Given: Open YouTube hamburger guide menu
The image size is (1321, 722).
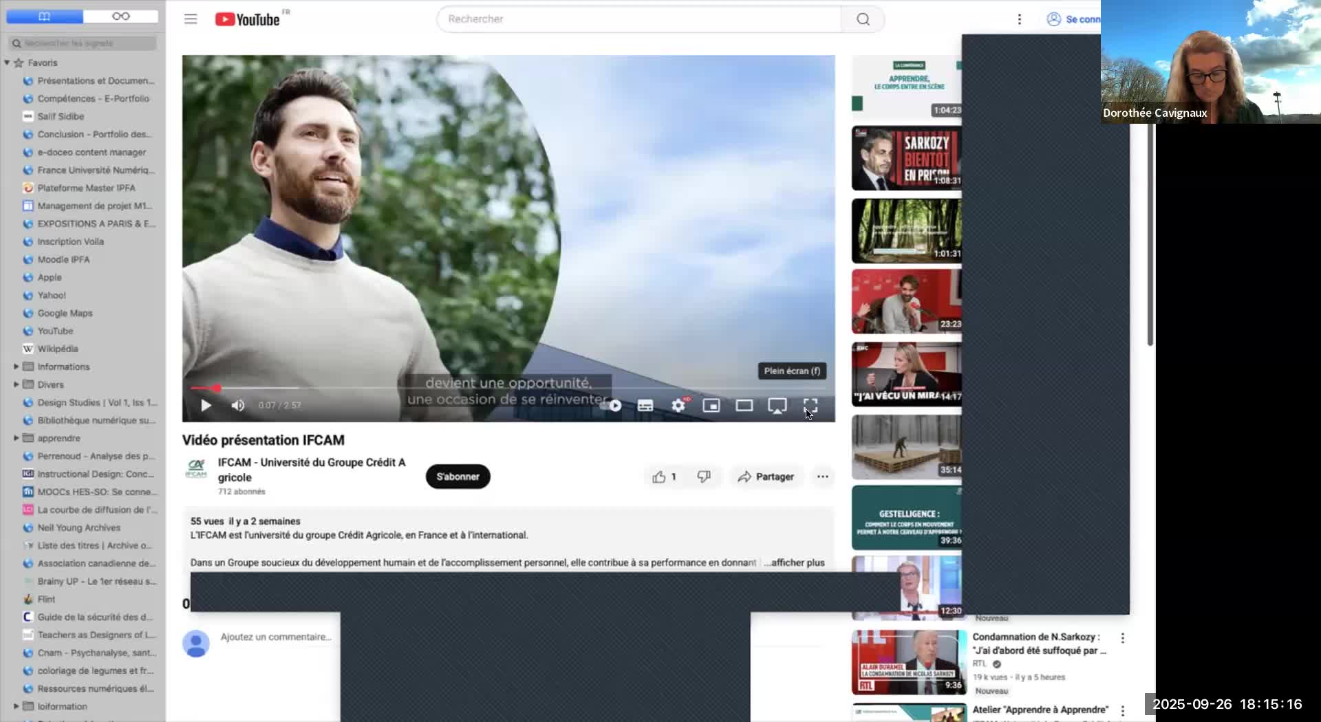Looking at the screenshot, I should coord(191,19).
